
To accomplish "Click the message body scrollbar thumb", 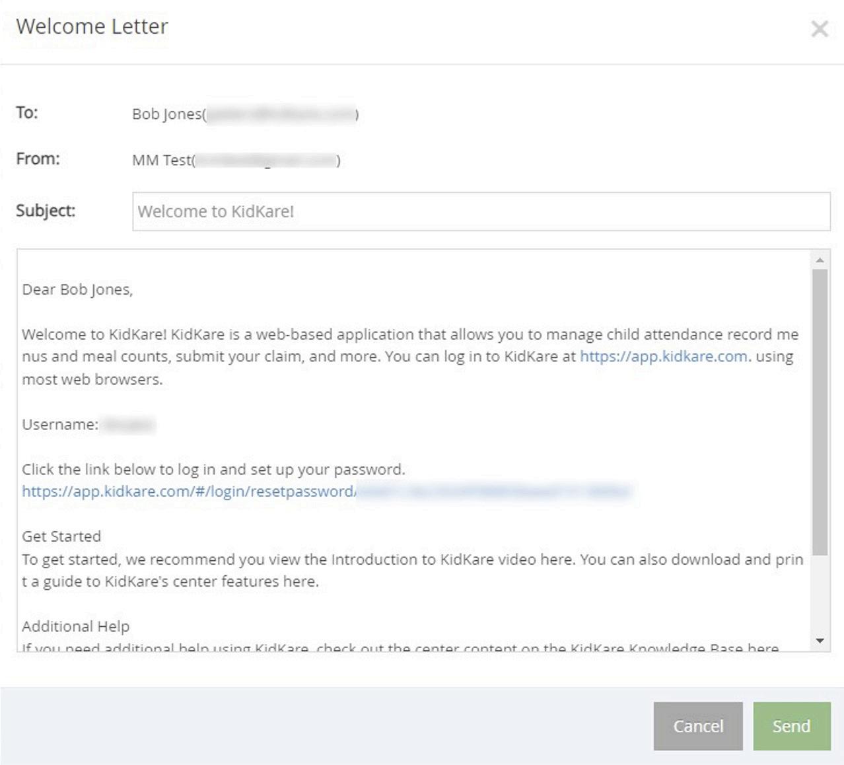I will click(820, 410).
